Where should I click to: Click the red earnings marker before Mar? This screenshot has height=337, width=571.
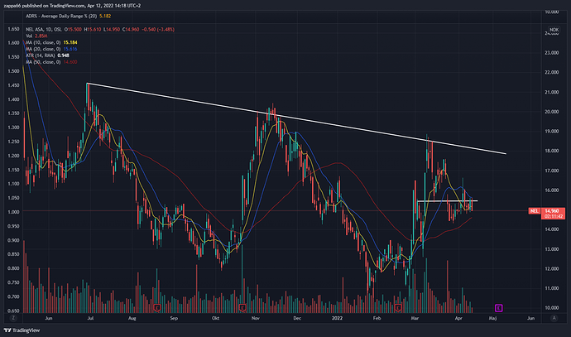point(398,308)
